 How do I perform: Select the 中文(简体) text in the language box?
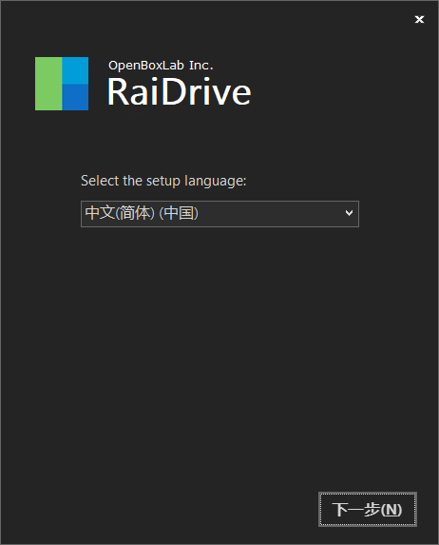[120, 213]
